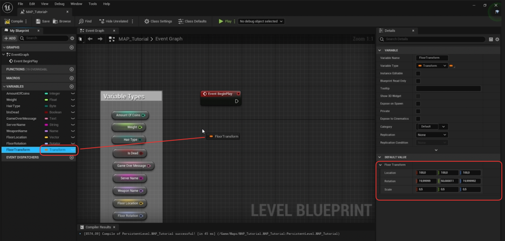The image size is (505, 241).
Task: Toggle Expose to Cinematics checkbox
Action: coord(418,119)
